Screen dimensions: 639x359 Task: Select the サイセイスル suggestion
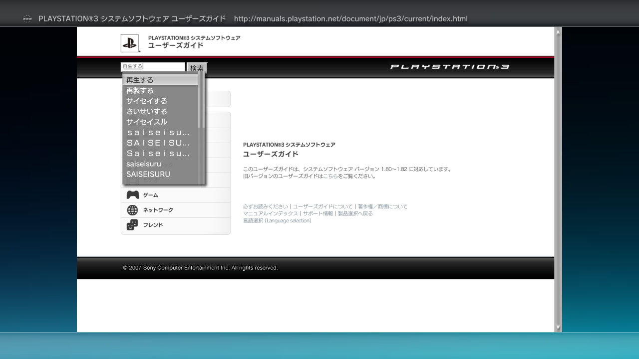160,122
